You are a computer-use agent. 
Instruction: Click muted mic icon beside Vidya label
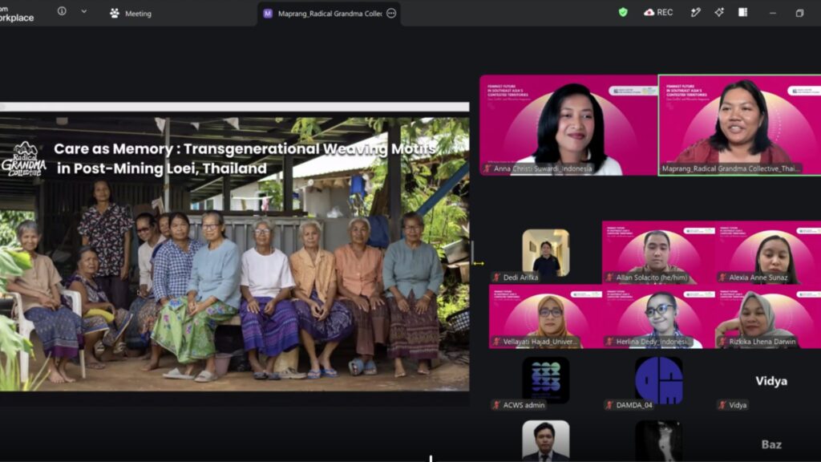pyautogui.click(x=722, y=405)
